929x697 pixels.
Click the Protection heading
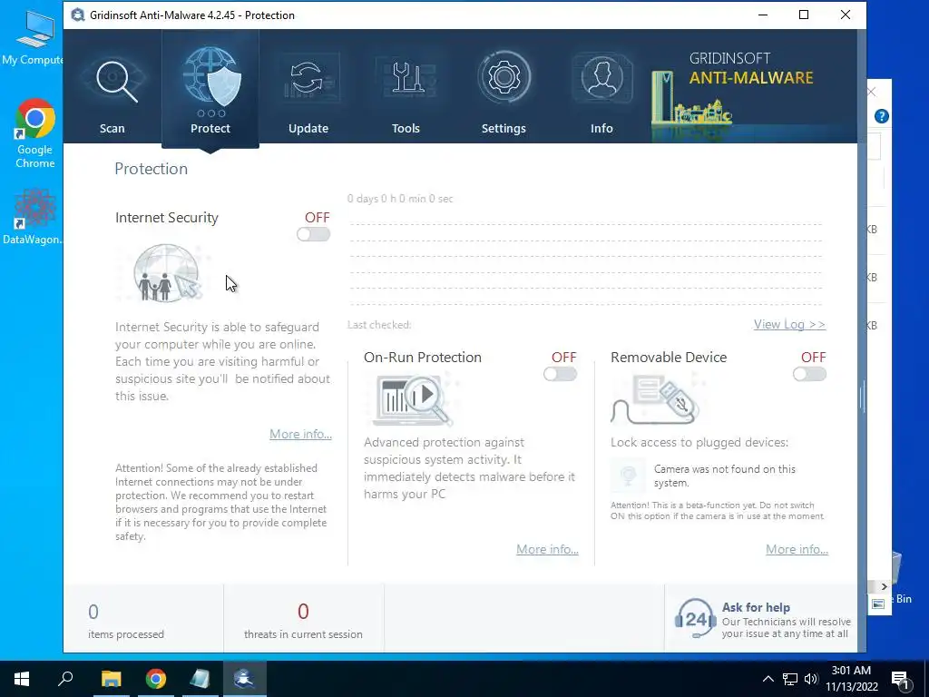coord(152,169)
